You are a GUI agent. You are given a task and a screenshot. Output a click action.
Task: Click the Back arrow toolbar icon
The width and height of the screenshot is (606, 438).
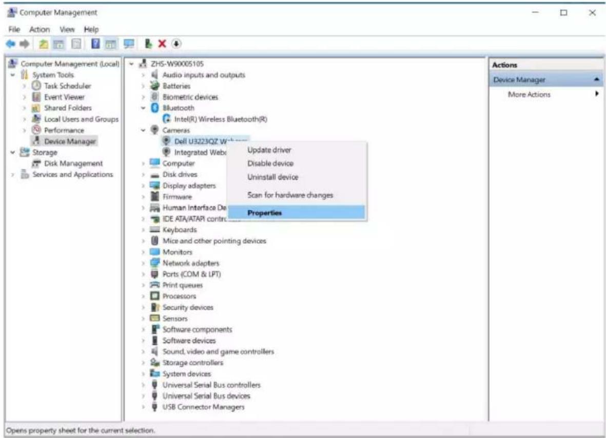10,44
